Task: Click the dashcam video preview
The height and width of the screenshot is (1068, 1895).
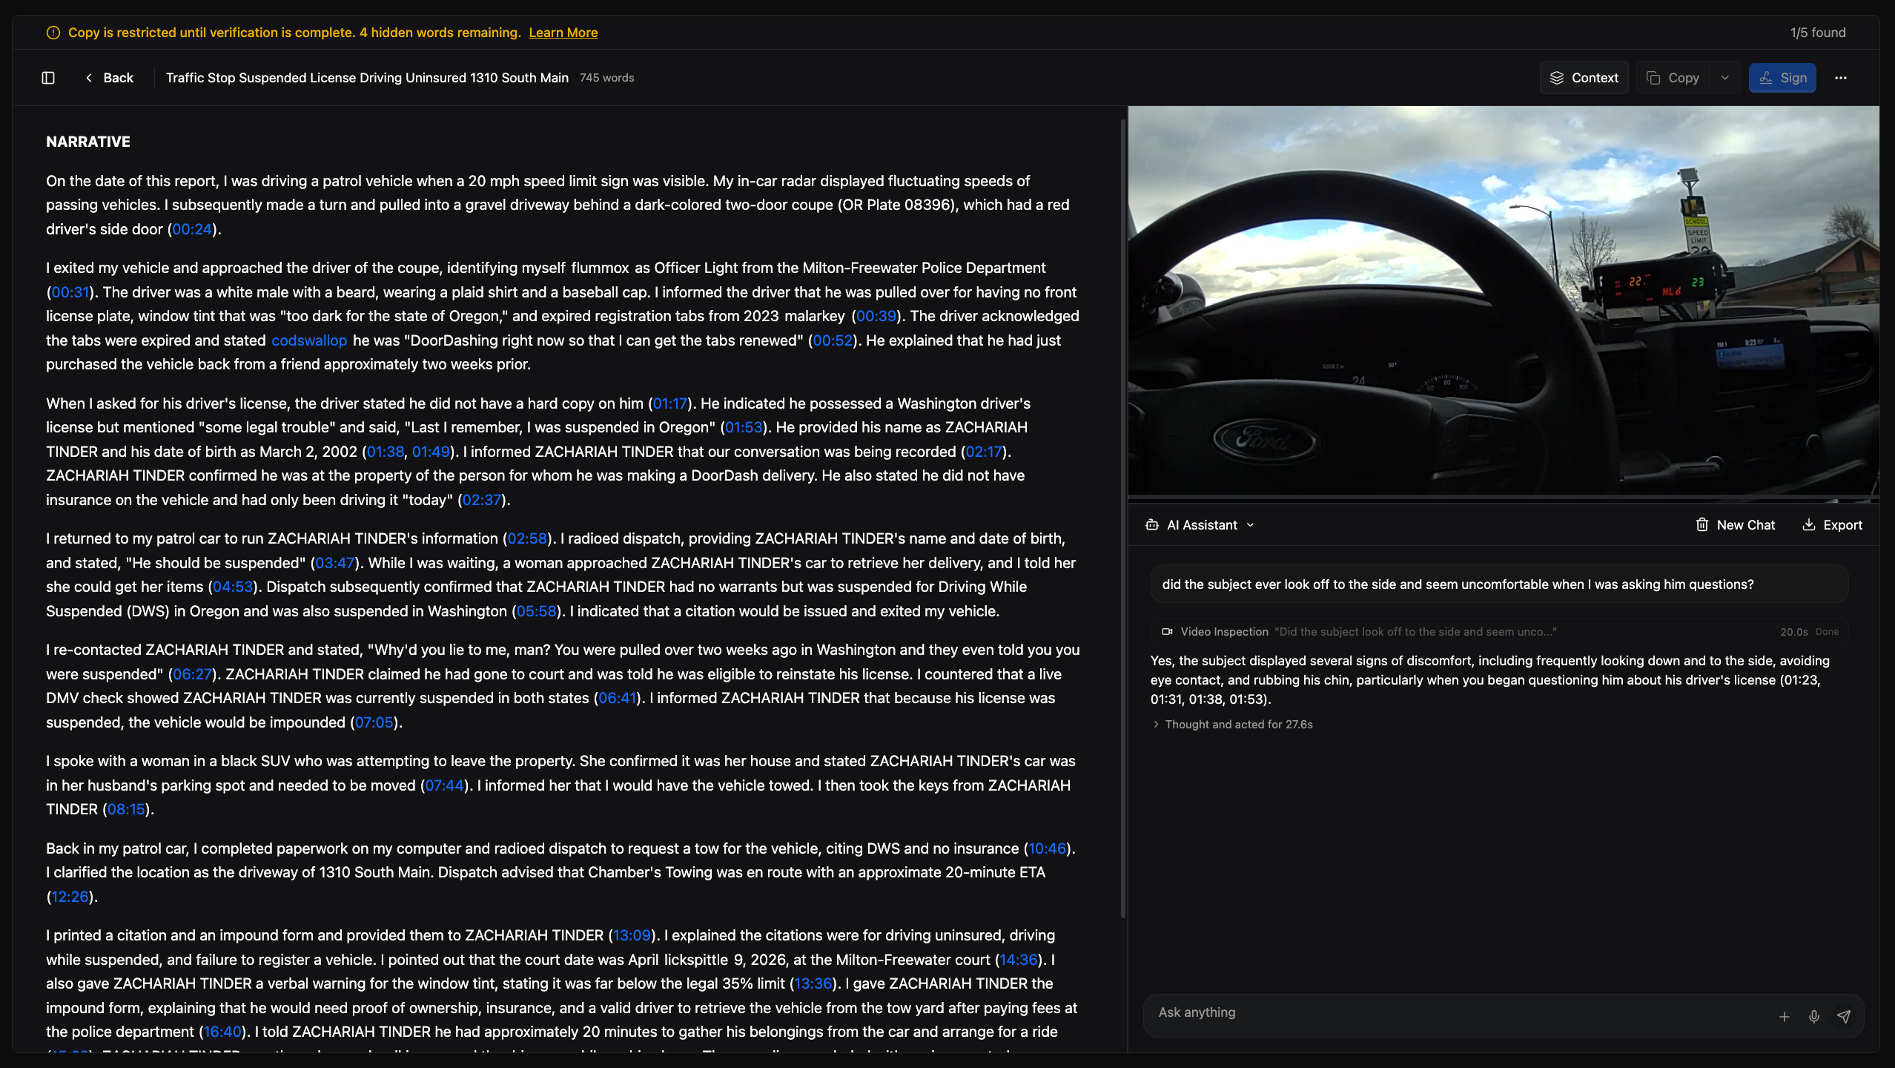Action: [x=1504, y=300]
